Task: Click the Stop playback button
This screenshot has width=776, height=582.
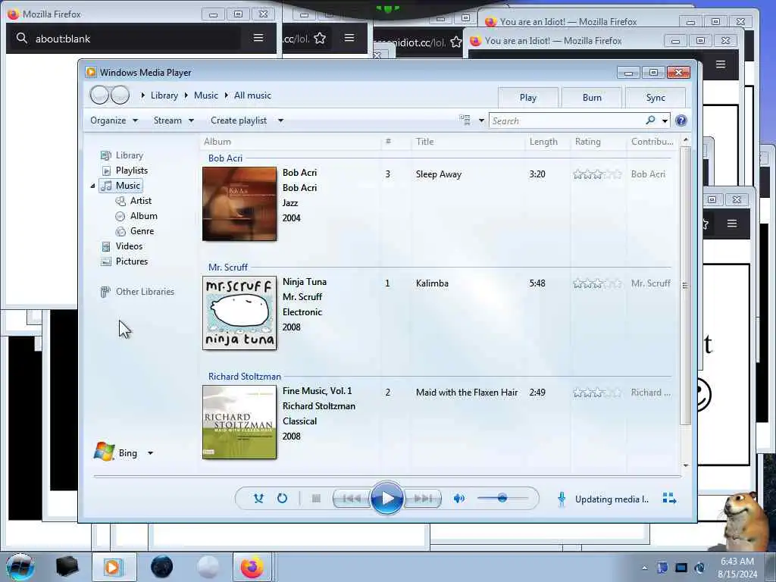Action: 316,499
